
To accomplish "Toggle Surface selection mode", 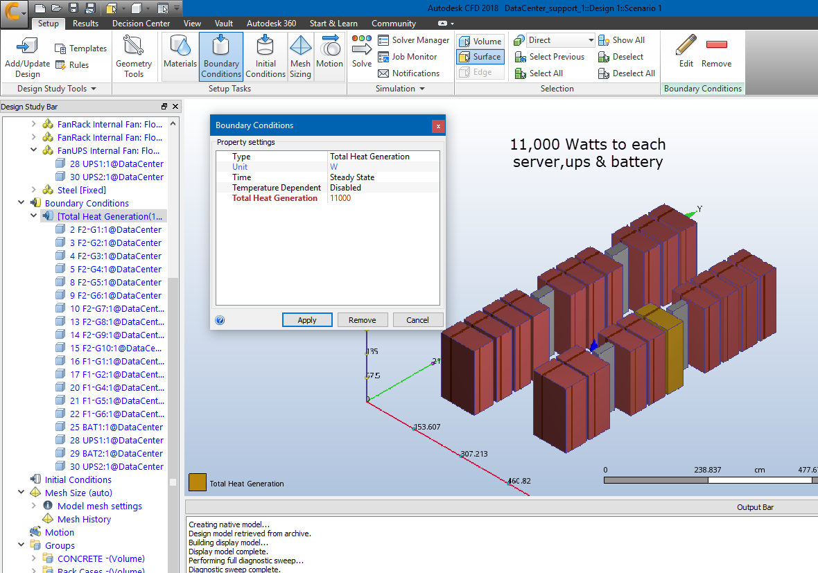I will [x=480, y=57].
